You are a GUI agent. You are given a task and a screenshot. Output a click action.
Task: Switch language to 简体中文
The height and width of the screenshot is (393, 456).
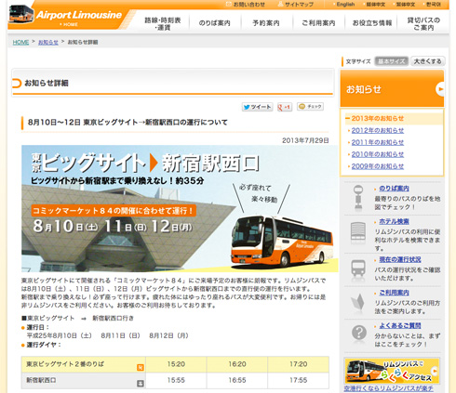tap(375, 5)
